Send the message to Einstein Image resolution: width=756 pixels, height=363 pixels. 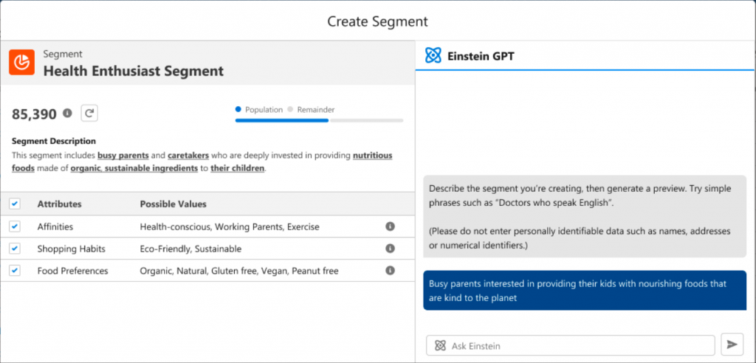(x=732, y=345)
